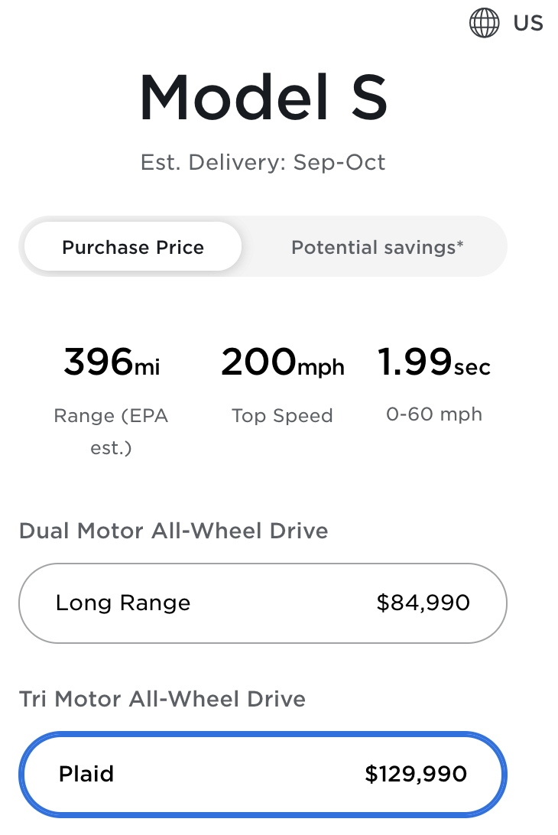
Task: Click the Top Speed label
Action: pyautogui.click(x=282, y=416)
